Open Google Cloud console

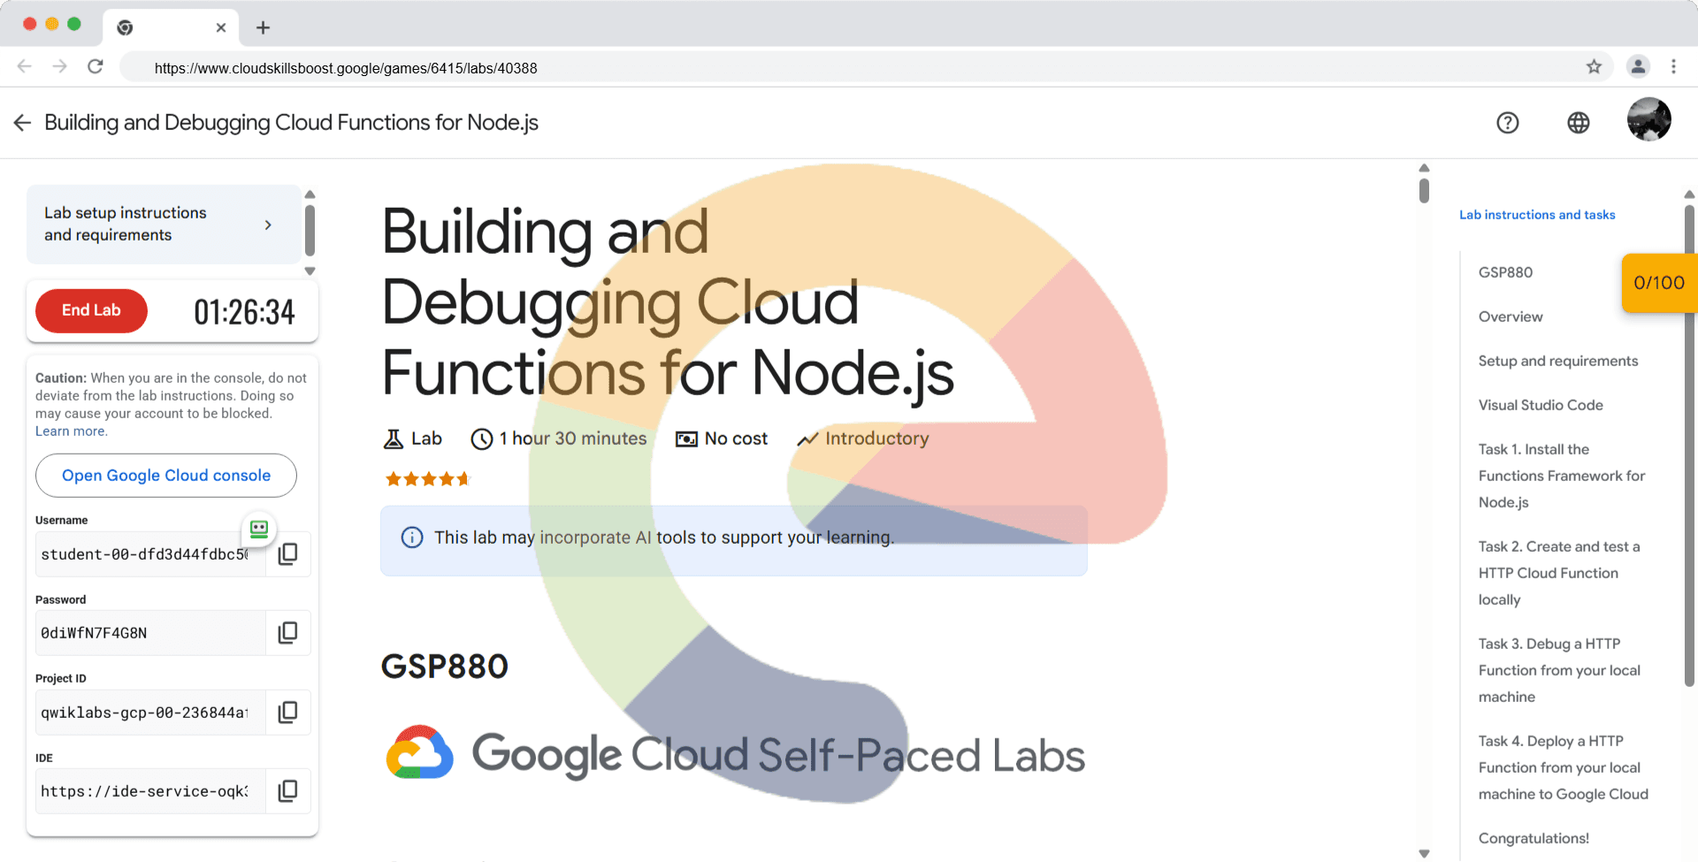click(166, 476)
